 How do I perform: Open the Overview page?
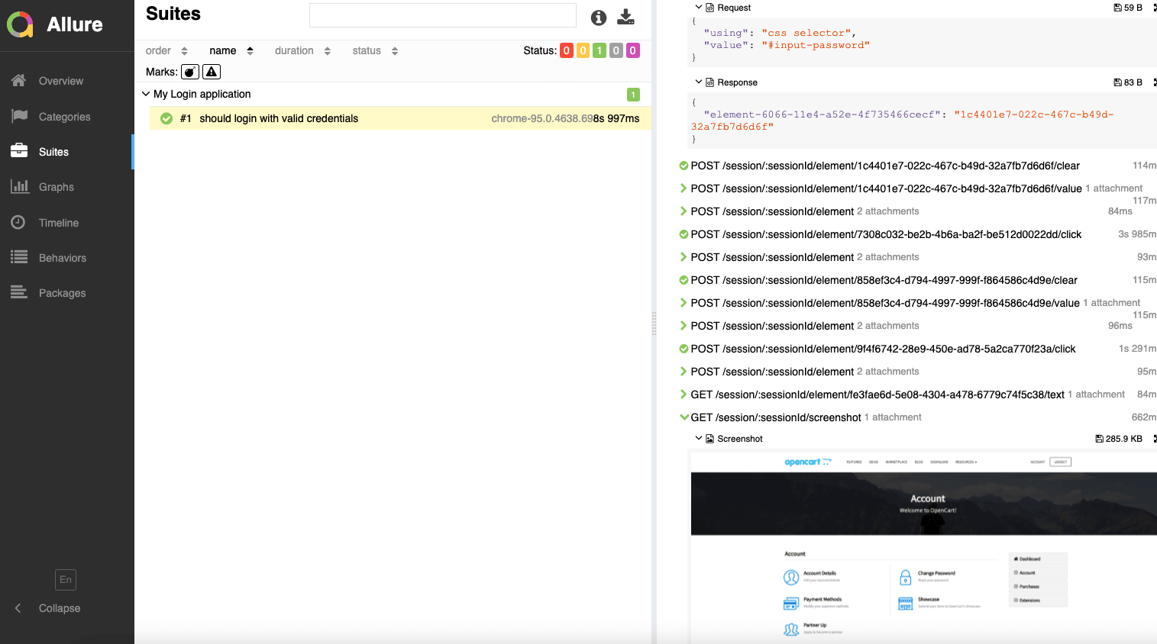(61, 81)
